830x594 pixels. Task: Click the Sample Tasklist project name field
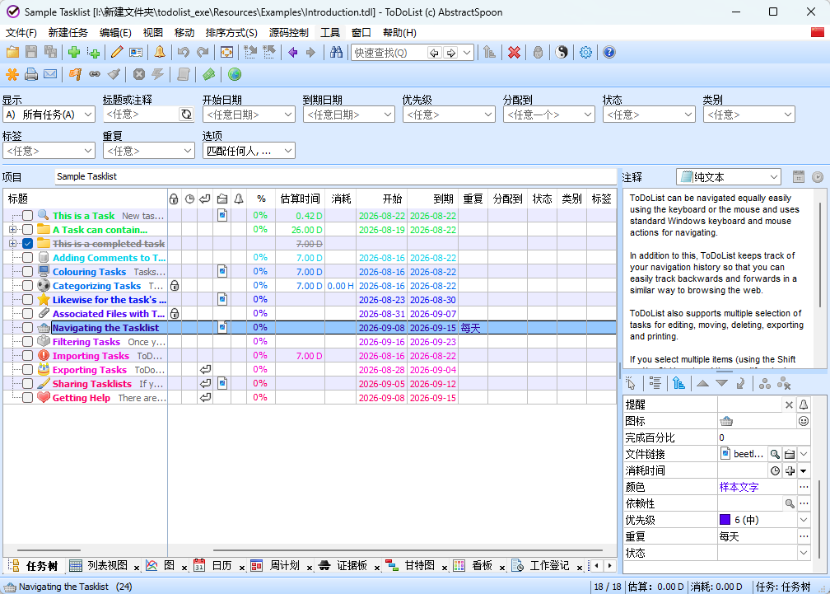(x=336, y=177)
